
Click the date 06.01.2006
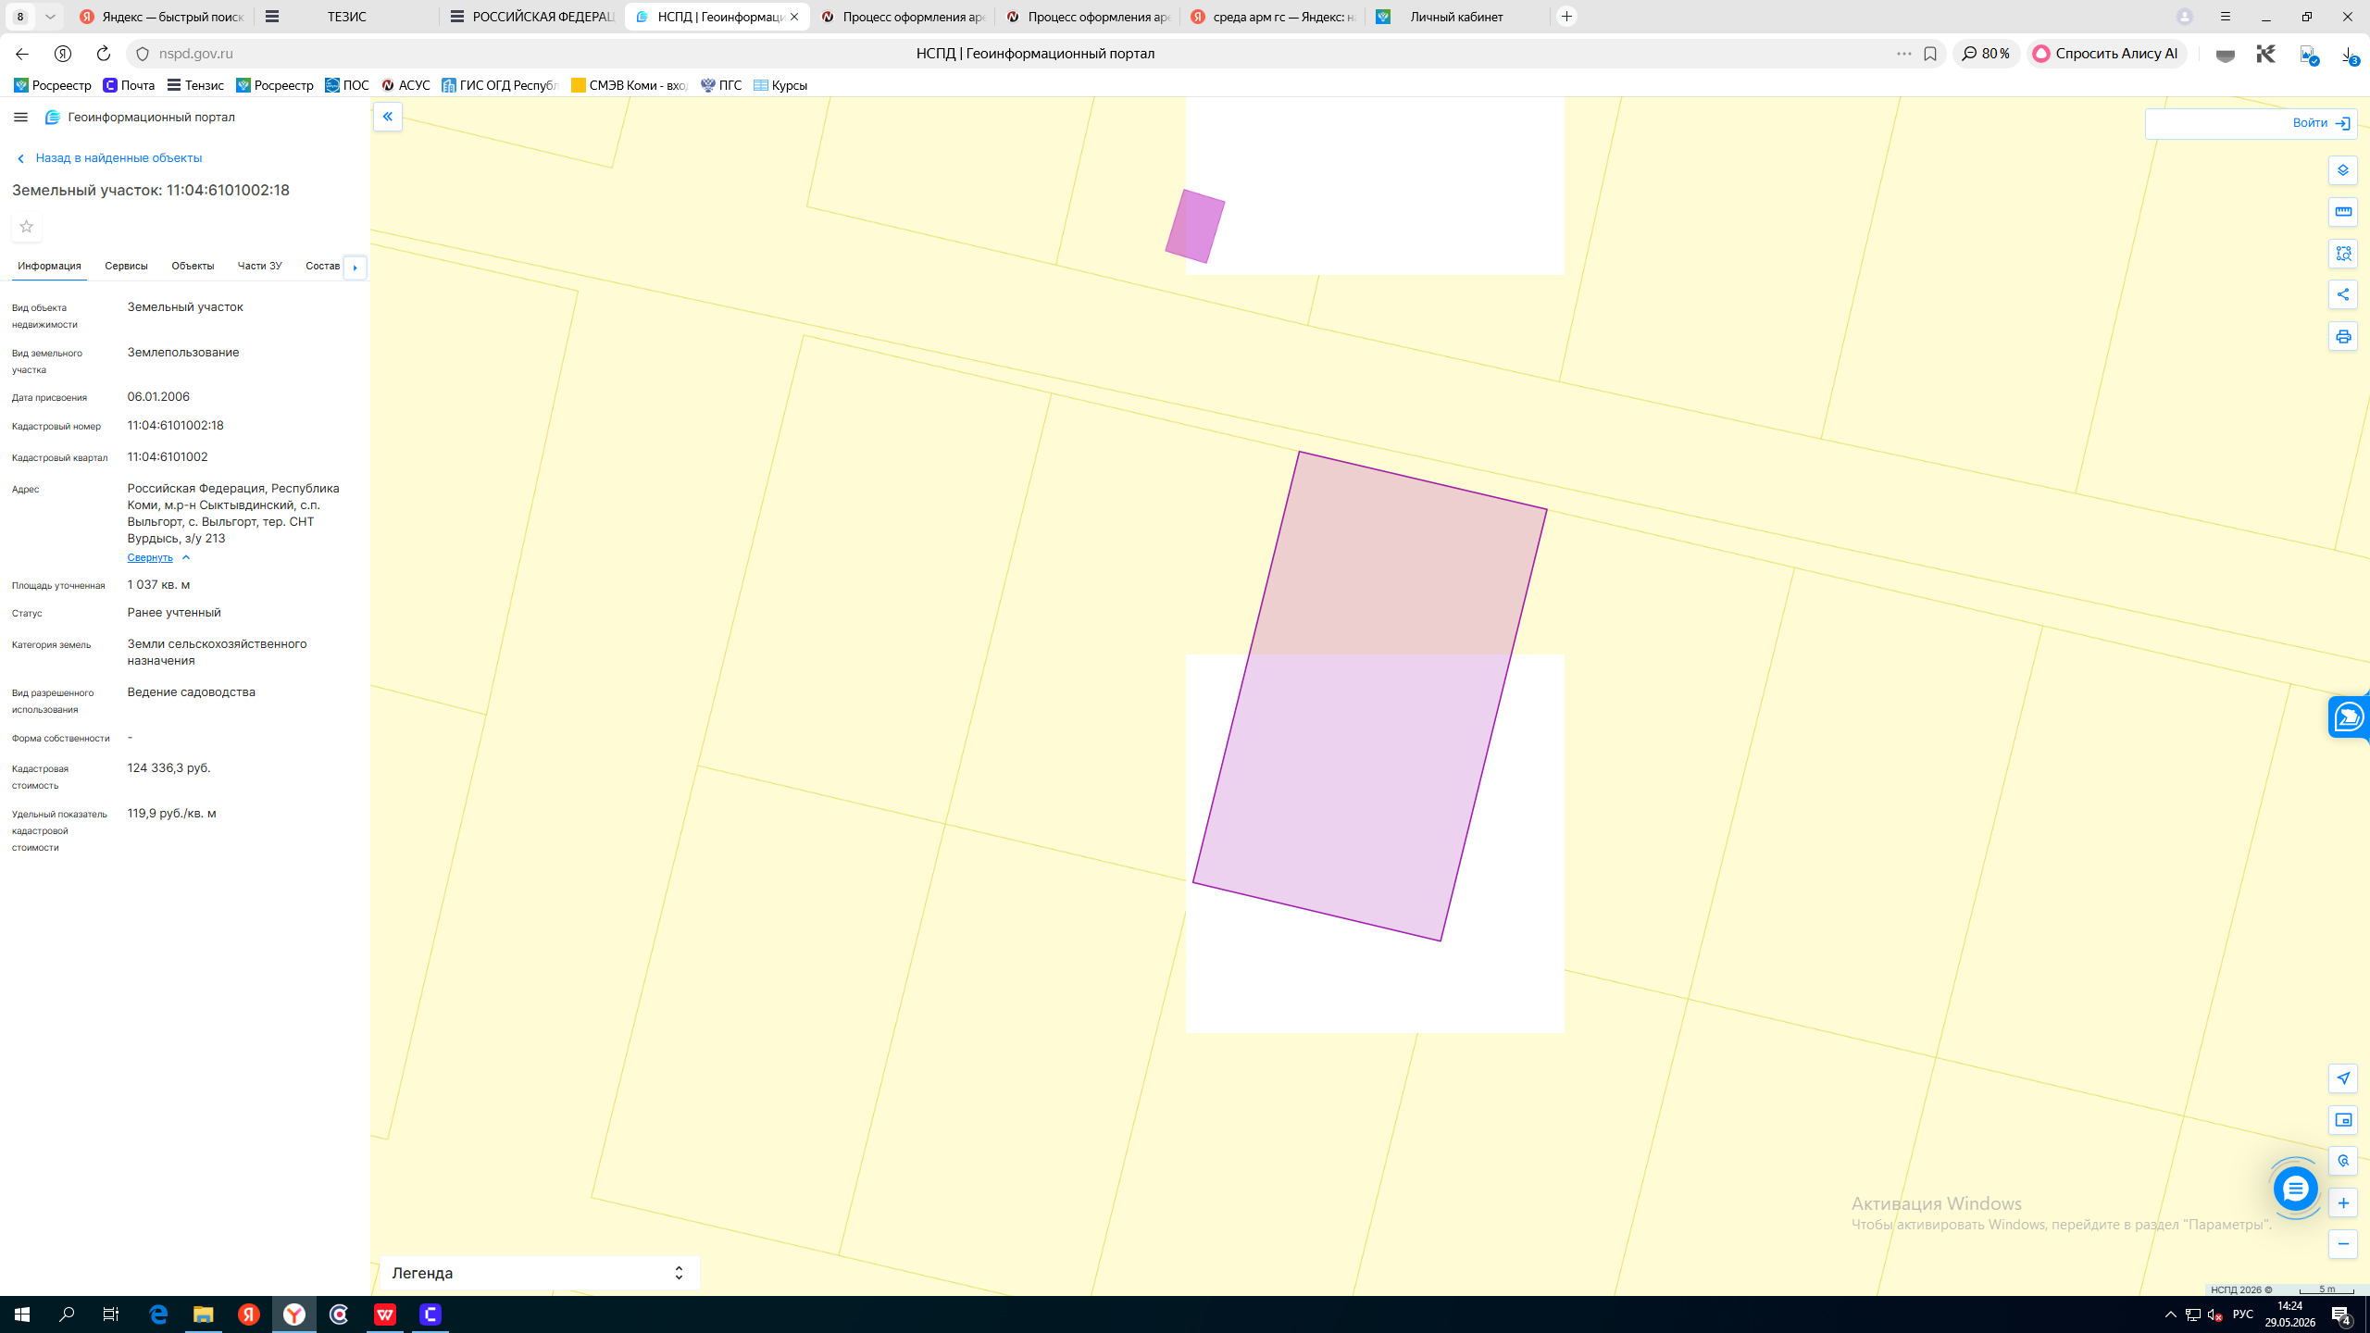[158, 397]
